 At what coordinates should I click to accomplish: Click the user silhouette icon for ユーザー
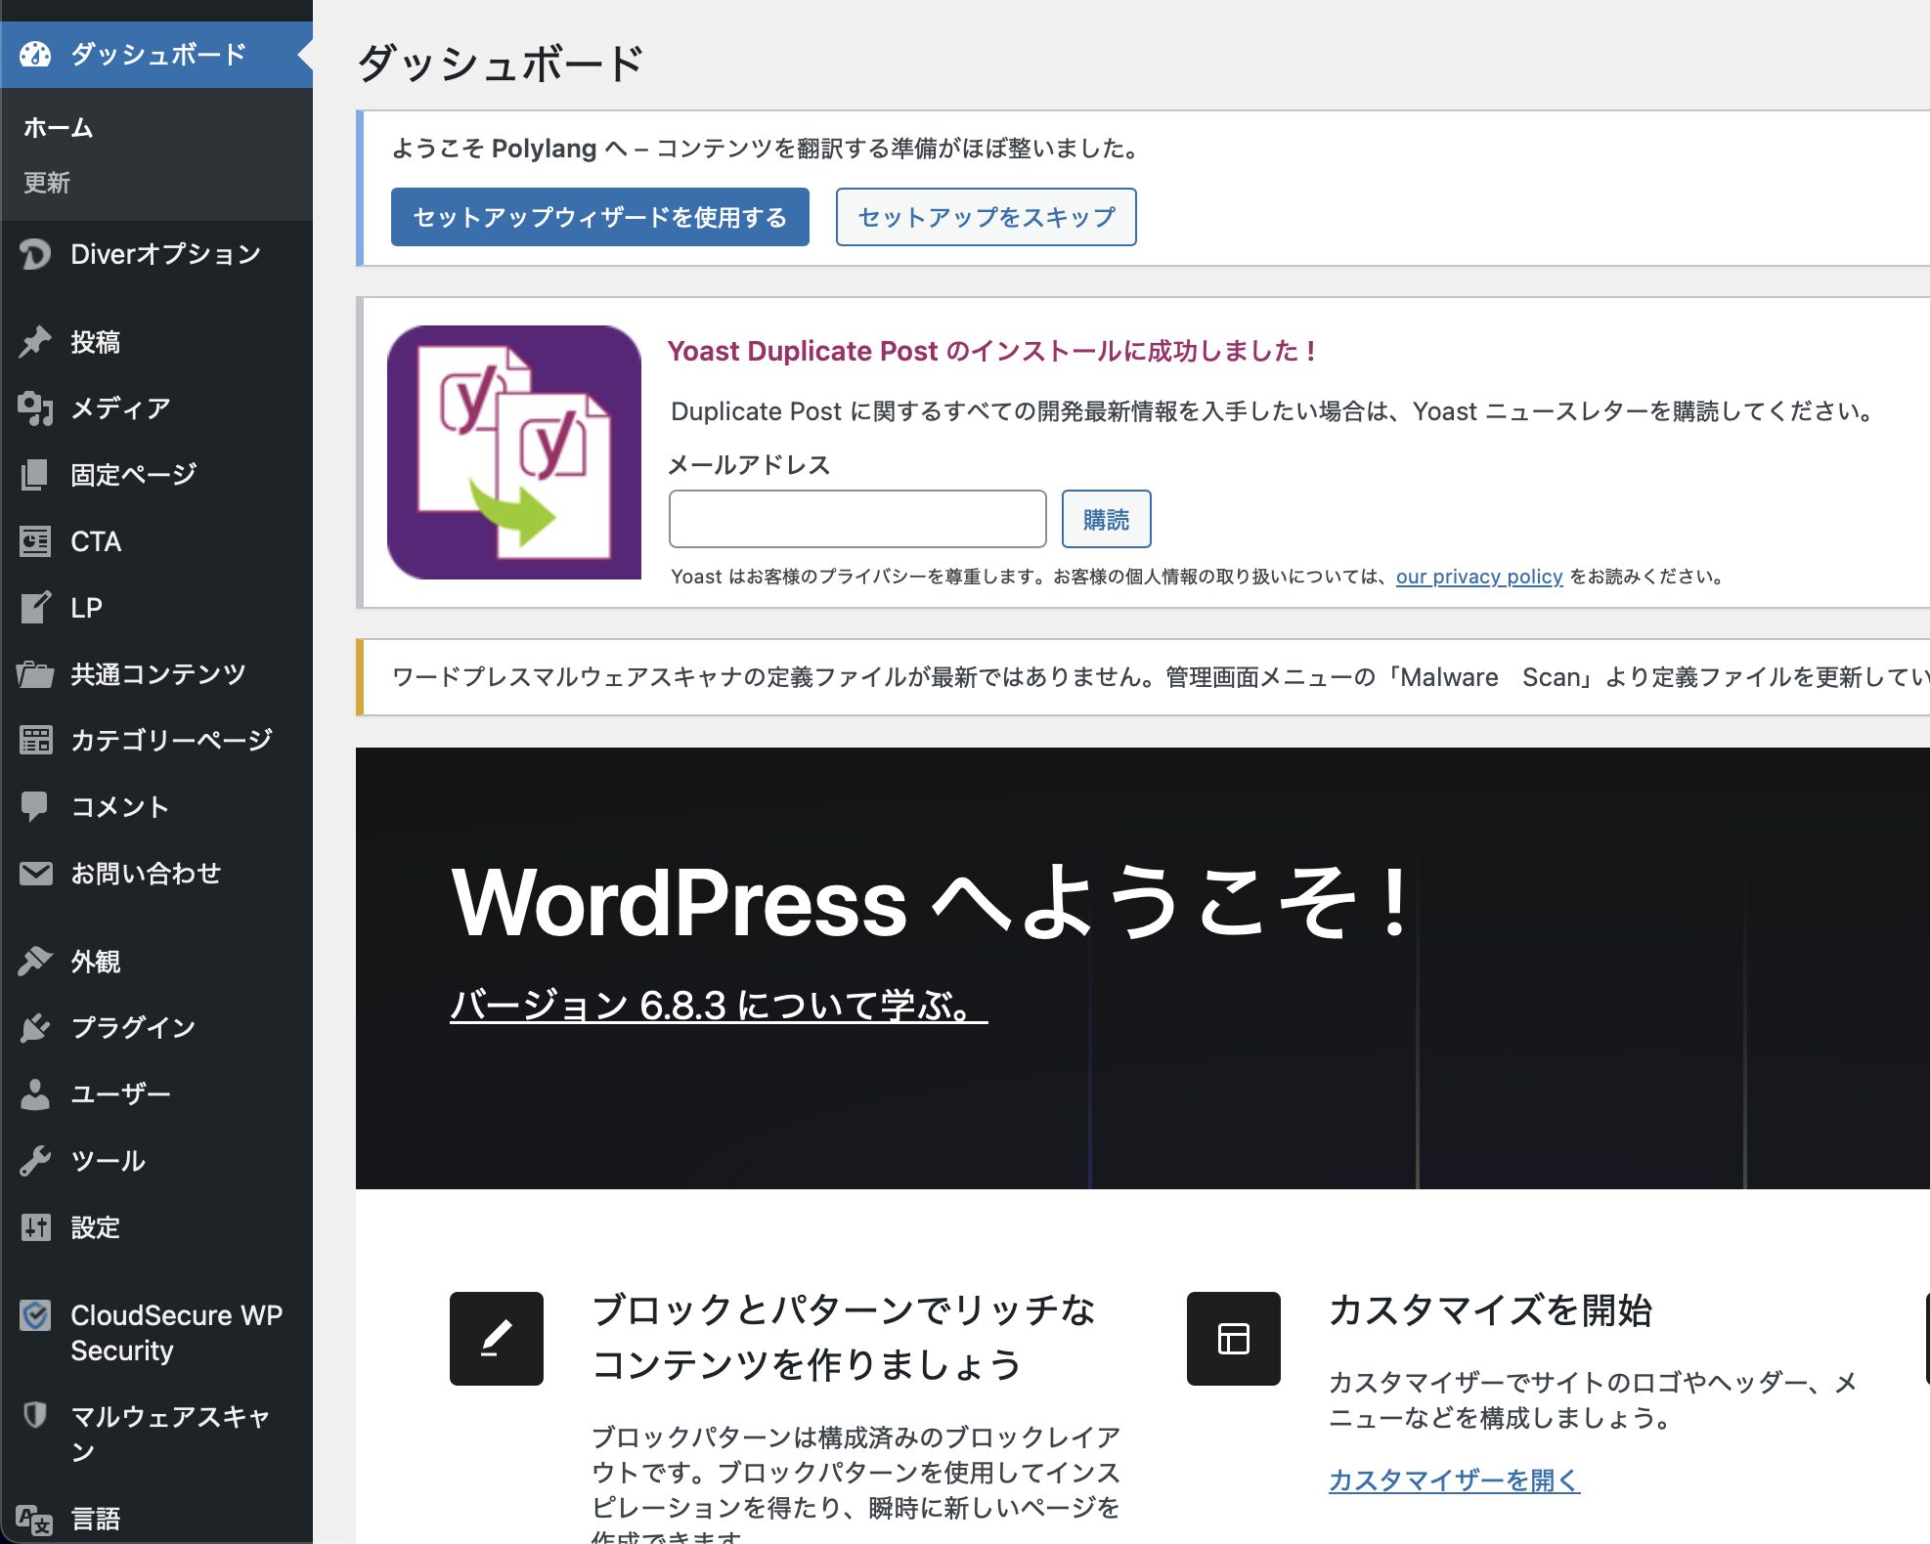(35, 1094)
